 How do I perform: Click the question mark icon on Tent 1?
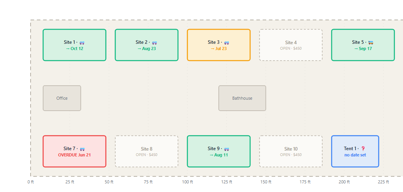pos(363,149)
